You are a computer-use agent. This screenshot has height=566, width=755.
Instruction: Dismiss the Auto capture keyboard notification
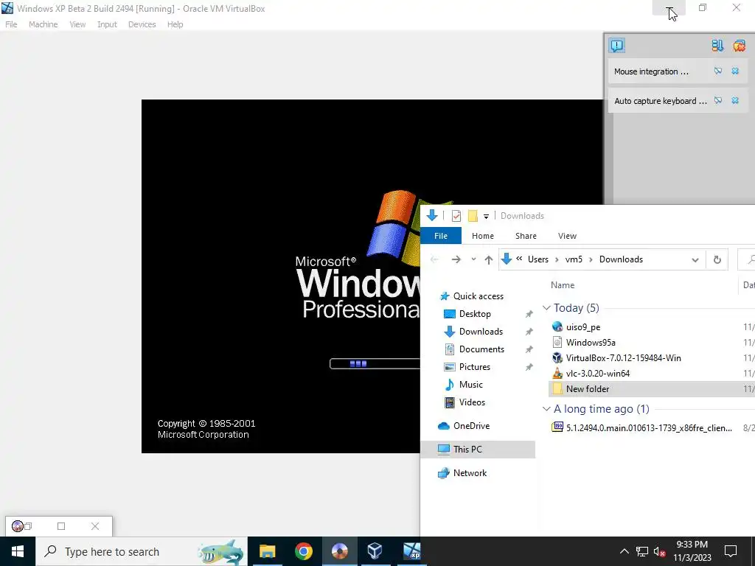735,100
